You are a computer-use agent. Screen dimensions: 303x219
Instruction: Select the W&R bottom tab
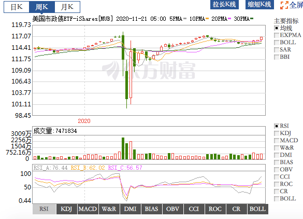[x=109, y=209]
